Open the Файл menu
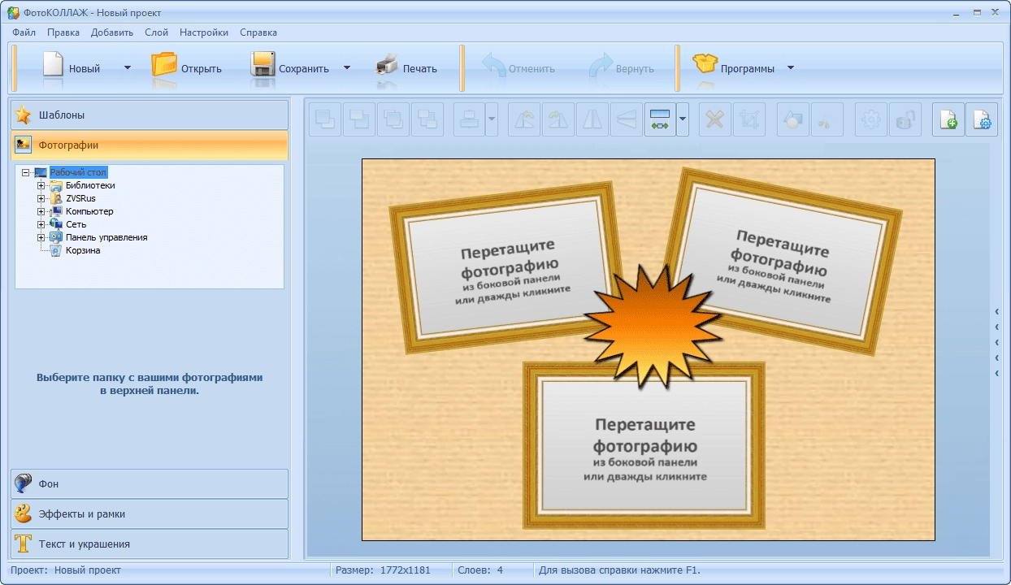This screenshot has width=1011, height=585. tap(24, 32)
